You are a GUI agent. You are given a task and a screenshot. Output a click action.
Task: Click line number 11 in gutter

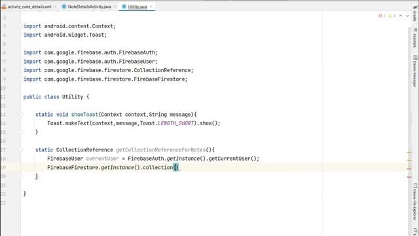(x=3, y=97)
